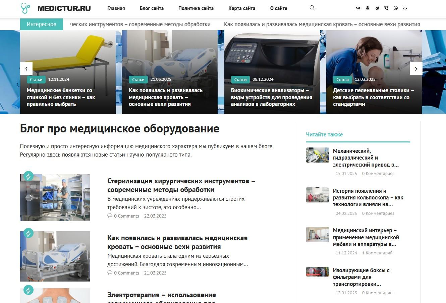Open sidebar link Механический, гидравлический и электрический привод
This screenshot has width=446, height=303.
coord(366,158)
